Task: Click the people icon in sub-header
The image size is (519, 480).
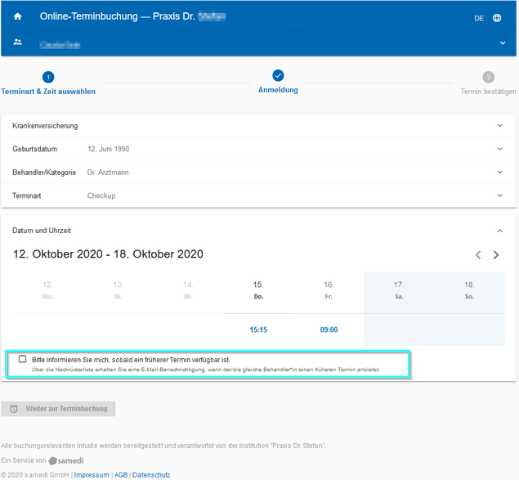Action: tap(17, 43)
